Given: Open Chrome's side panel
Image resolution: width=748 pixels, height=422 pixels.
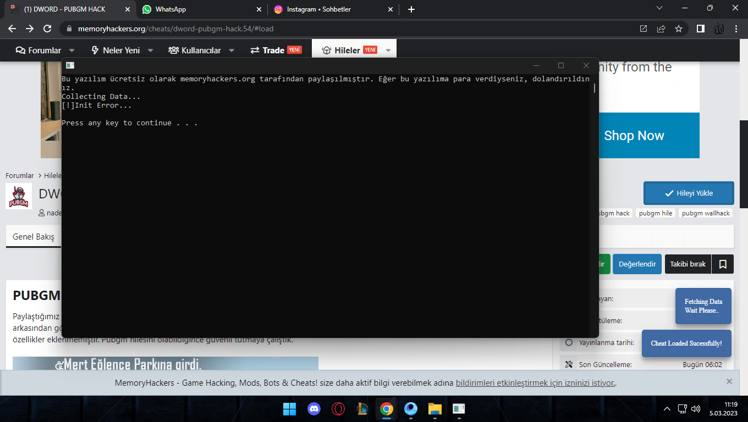Looking at the screenshot, I should click(x=701, y=29).
